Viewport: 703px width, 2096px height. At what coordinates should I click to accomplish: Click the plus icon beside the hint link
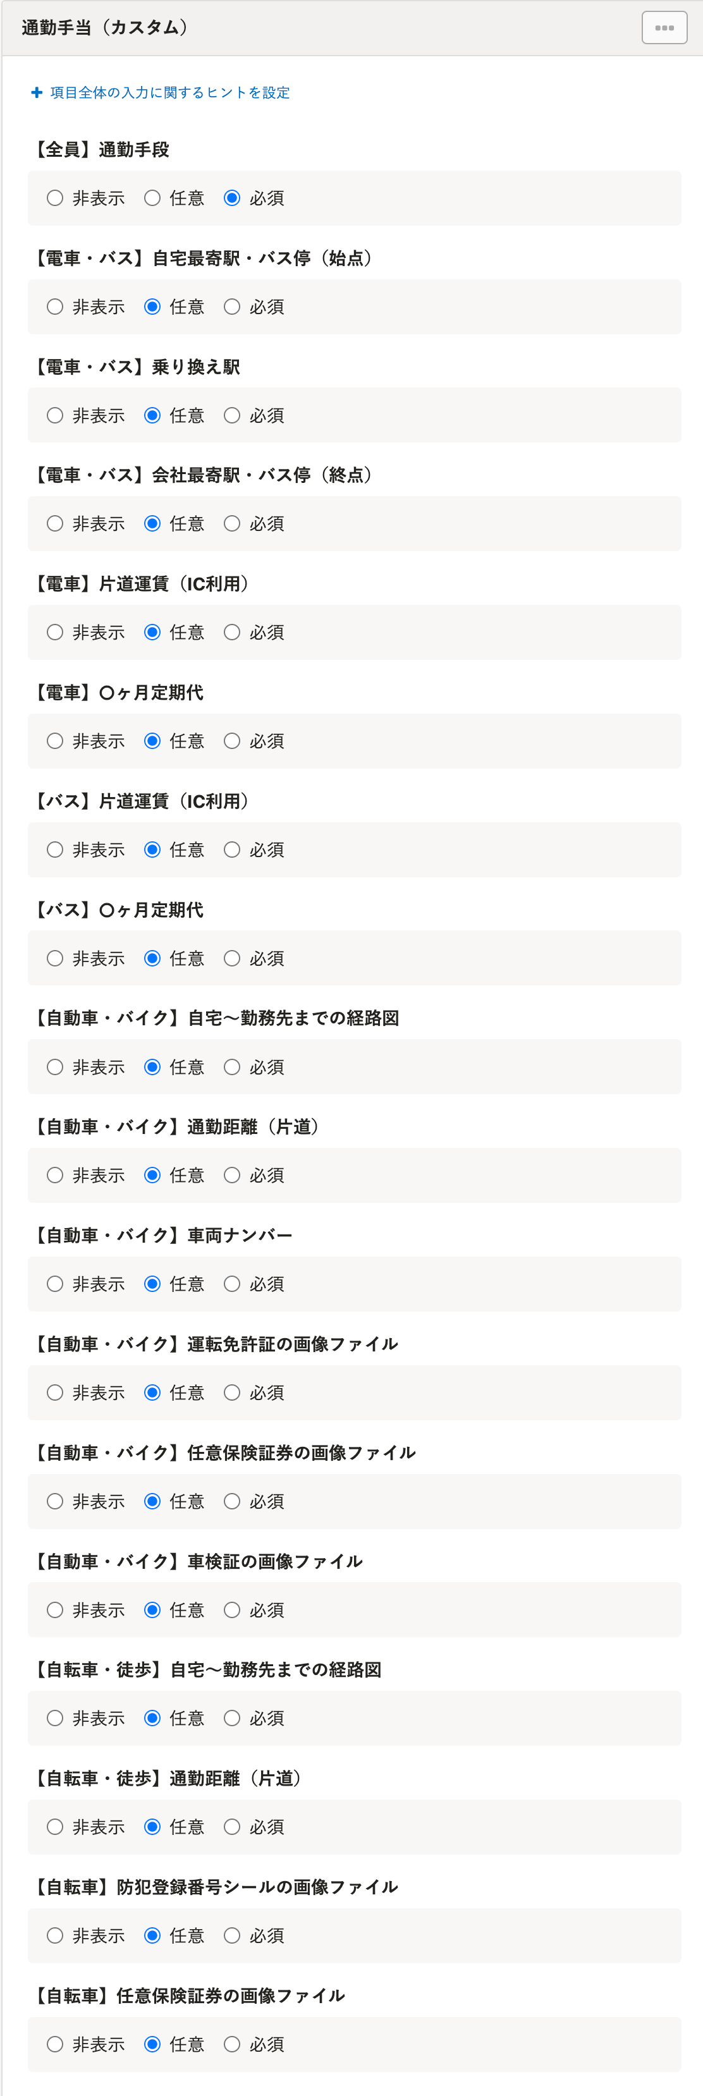tap(37, 93)
